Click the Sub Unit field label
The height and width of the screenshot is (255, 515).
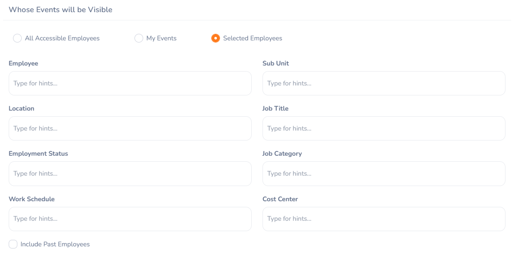point(276,63)
